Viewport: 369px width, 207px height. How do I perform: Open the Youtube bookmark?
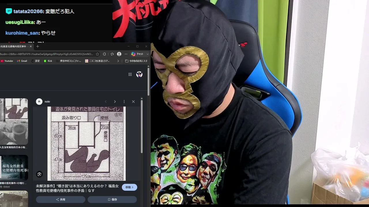[x=7, y=61]
